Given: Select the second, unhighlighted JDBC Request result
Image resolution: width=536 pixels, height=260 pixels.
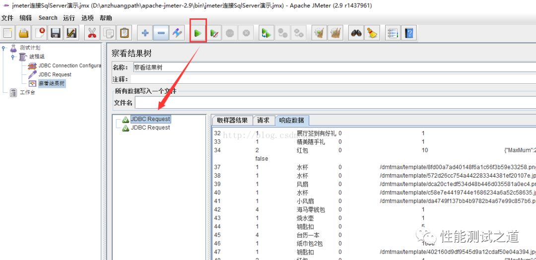Looking at the screenshot, I should [150, 128].
